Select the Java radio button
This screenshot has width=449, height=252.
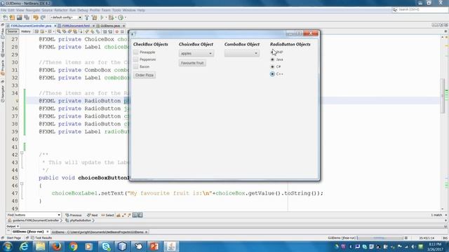(272, 59)
